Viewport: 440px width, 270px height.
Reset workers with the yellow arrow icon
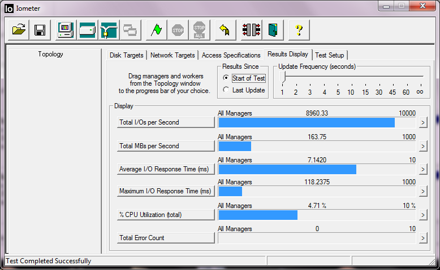[x=225, y=30]
